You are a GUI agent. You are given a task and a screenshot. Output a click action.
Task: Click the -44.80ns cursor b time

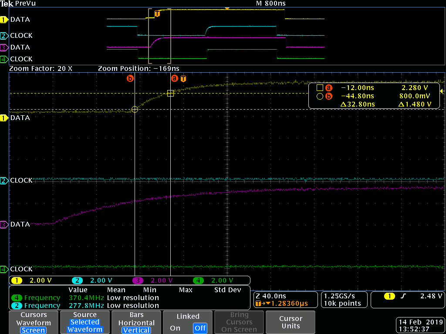click(x=357, y=96)
